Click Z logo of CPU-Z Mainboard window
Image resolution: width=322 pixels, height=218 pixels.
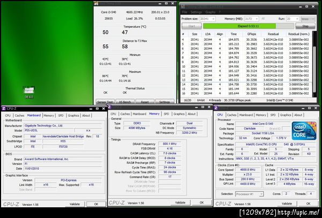(x=4, y=108)
